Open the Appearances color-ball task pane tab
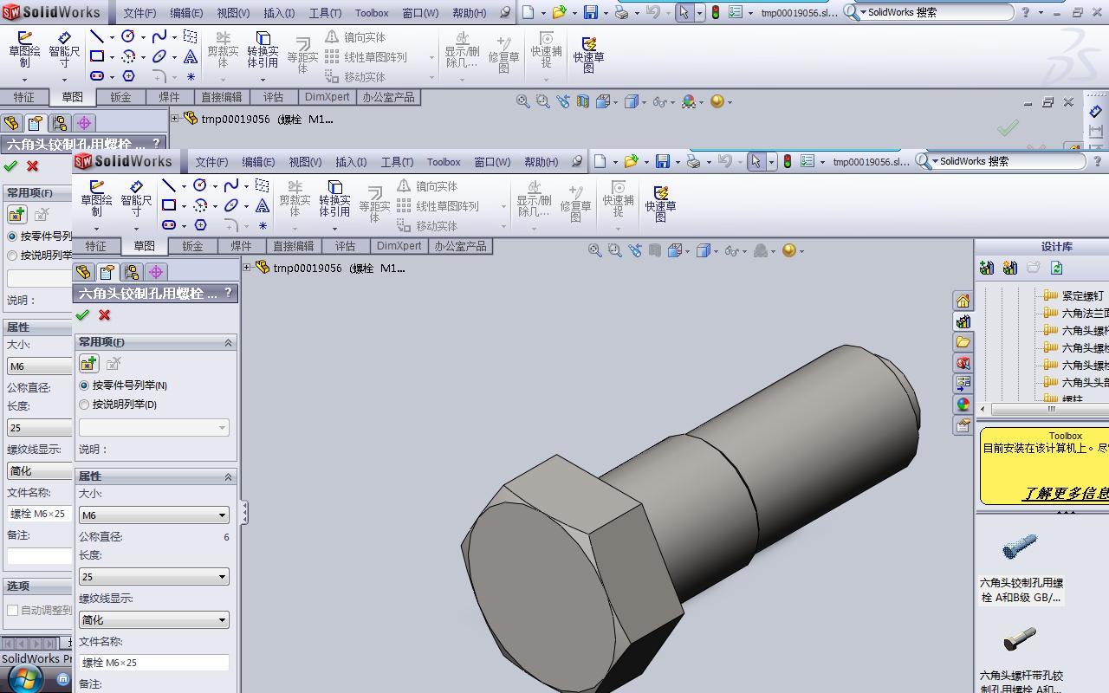Image resolution: width=1109 pixels, height=693 pixels. 963,405
